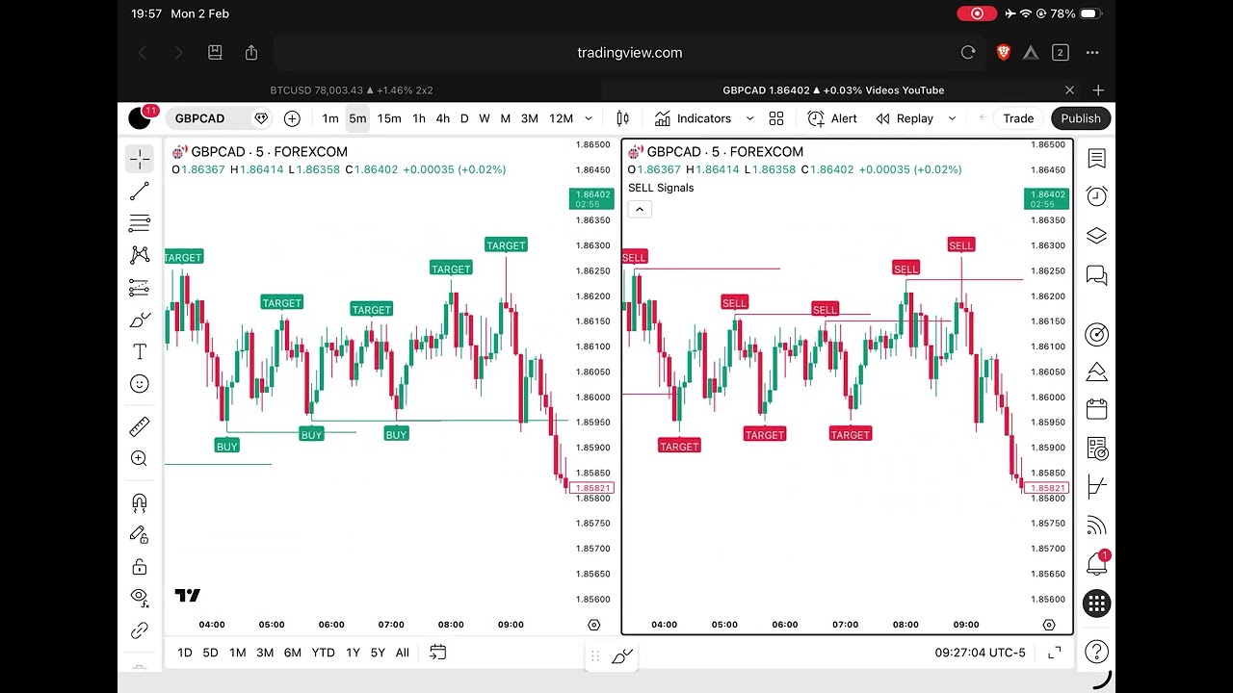Click the GBPCAD symbol search box

pyautogui.click(x=221, y=118)
